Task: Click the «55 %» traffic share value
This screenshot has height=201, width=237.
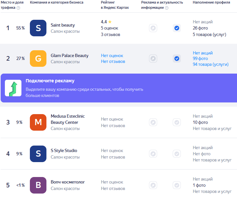Action: 20,28
